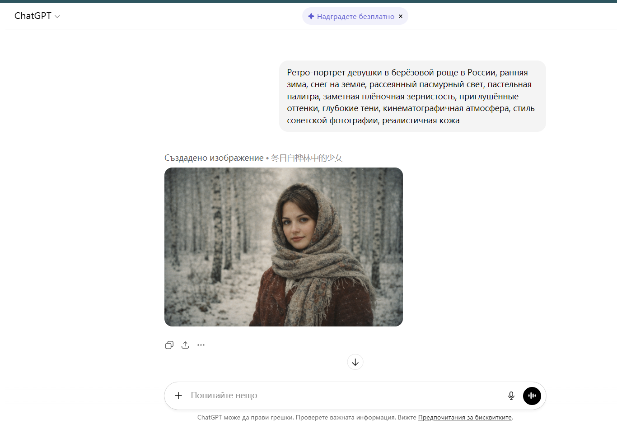Screen dimensions: 617x424
Task: Click the scroll-to-bottom arrow button
Action: (355, 362)
